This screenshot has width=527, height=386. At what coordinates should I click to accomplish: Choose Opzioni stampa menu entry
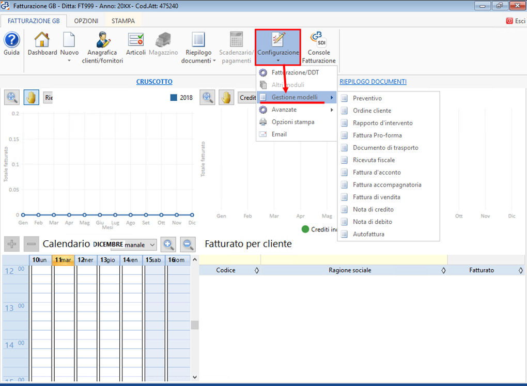point(292,122)
